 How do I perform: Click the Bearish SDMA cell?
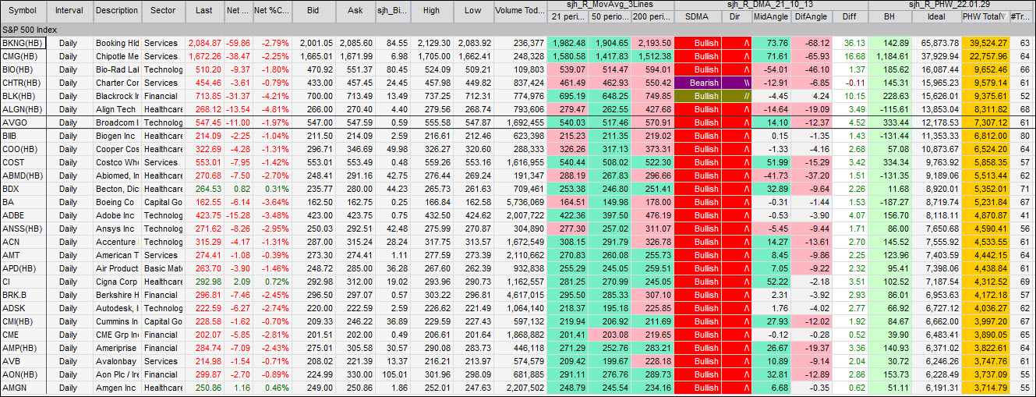coord(697,83)
